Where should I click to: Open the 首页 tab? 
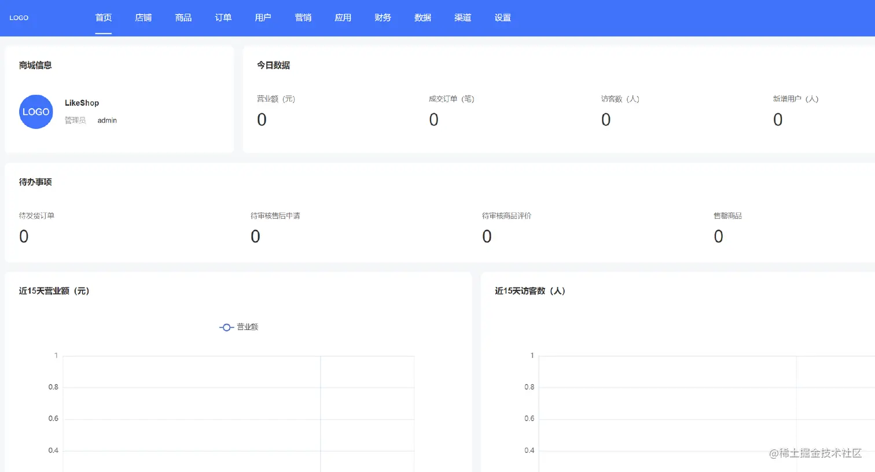[x=104, y=18]
